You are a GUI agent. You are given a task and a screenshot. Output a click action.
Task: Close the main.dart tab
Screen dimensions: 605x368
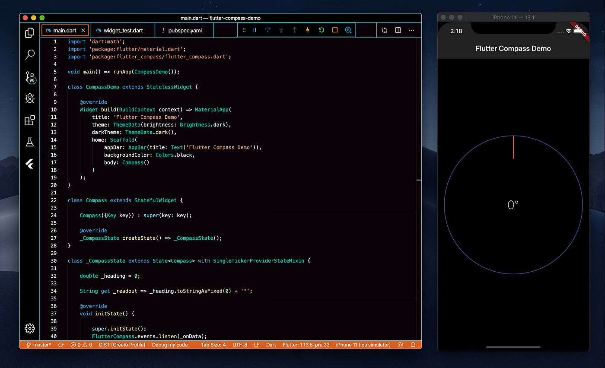83,31
